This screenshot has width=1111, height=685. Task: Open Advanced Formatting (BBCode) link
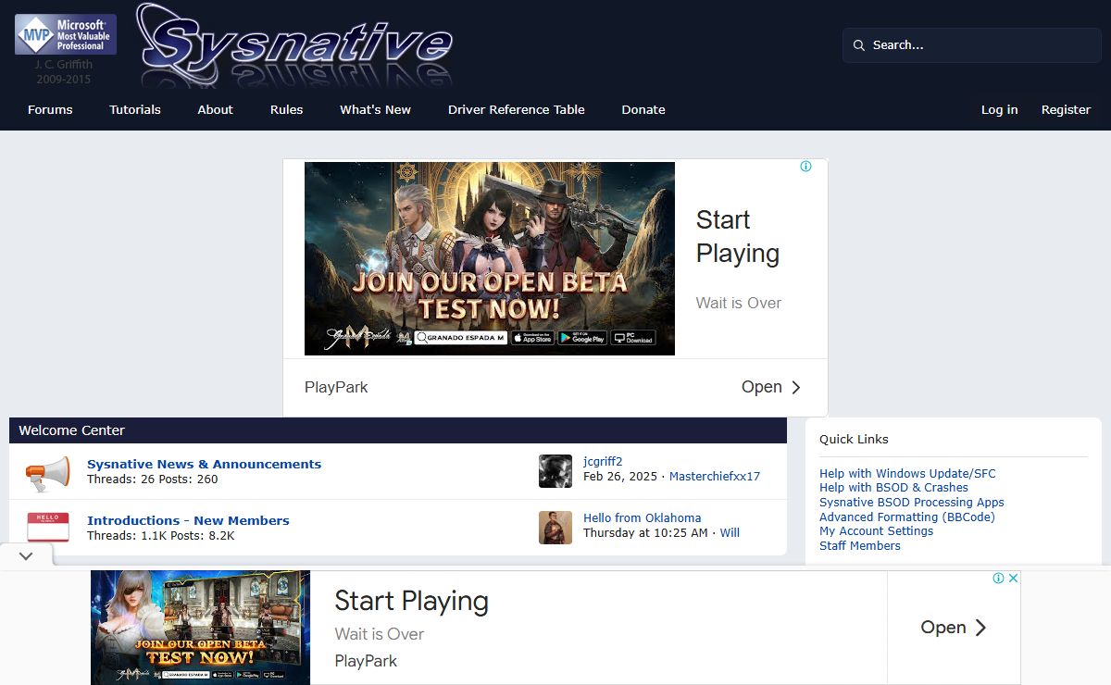tap(907, 517)
